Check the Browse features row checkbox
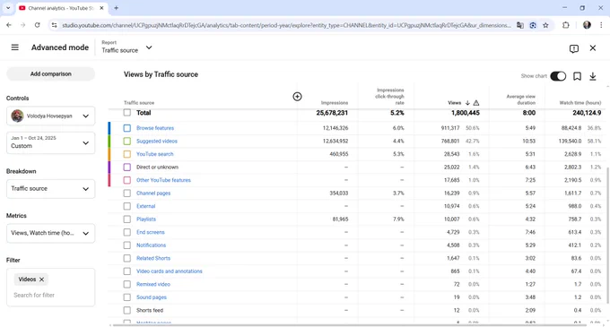The image size is (610, 327). (126, 128)
